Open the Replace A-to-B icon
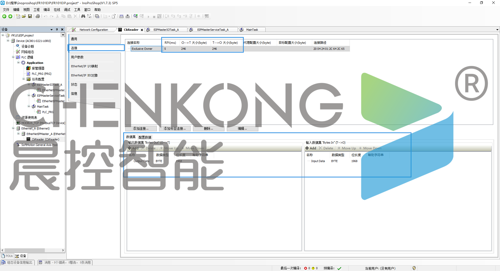Screen dimensions: 500x271 tap(89, 16)
